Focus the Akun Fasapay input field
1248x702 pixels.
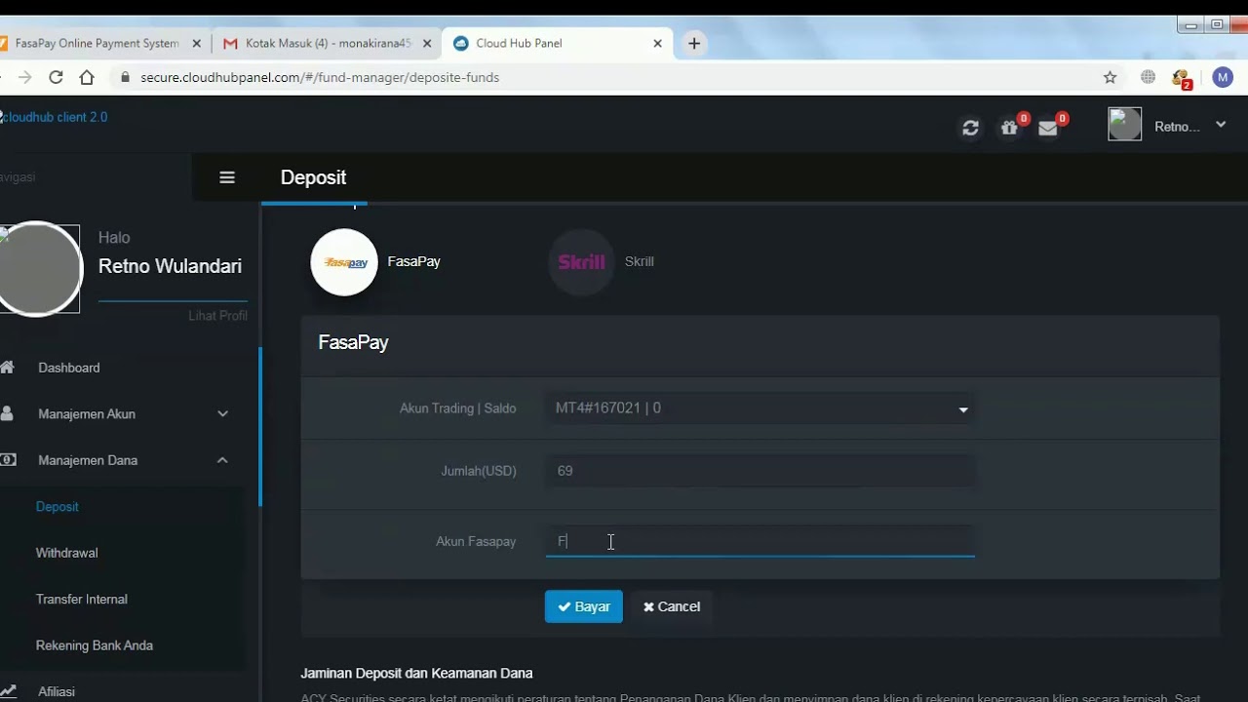(760, 541)
